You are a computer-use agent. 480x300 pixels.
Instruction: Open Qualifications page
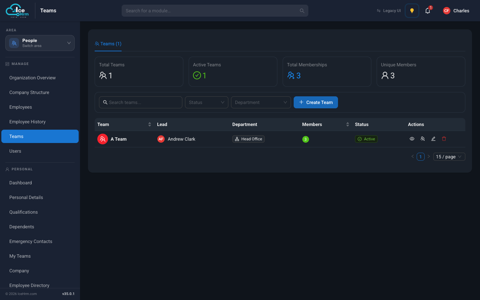click(40, 212)
